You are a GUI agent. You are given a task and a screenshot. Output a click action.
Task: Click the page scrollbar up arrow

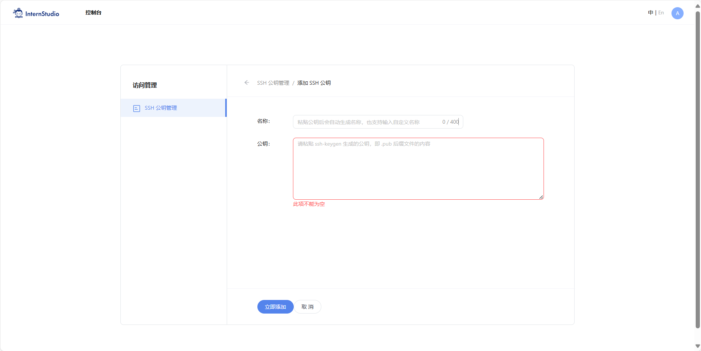698,6
